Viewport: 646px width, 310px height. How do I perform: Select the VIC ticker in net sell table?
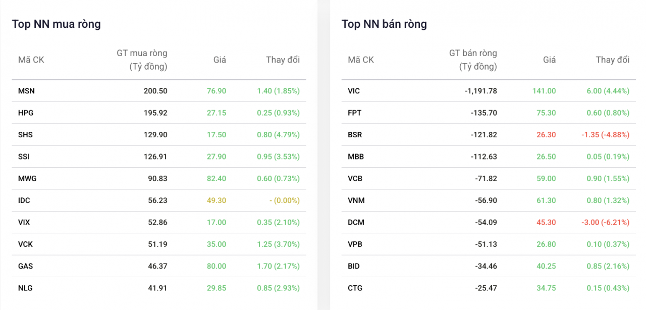point(354,91)
